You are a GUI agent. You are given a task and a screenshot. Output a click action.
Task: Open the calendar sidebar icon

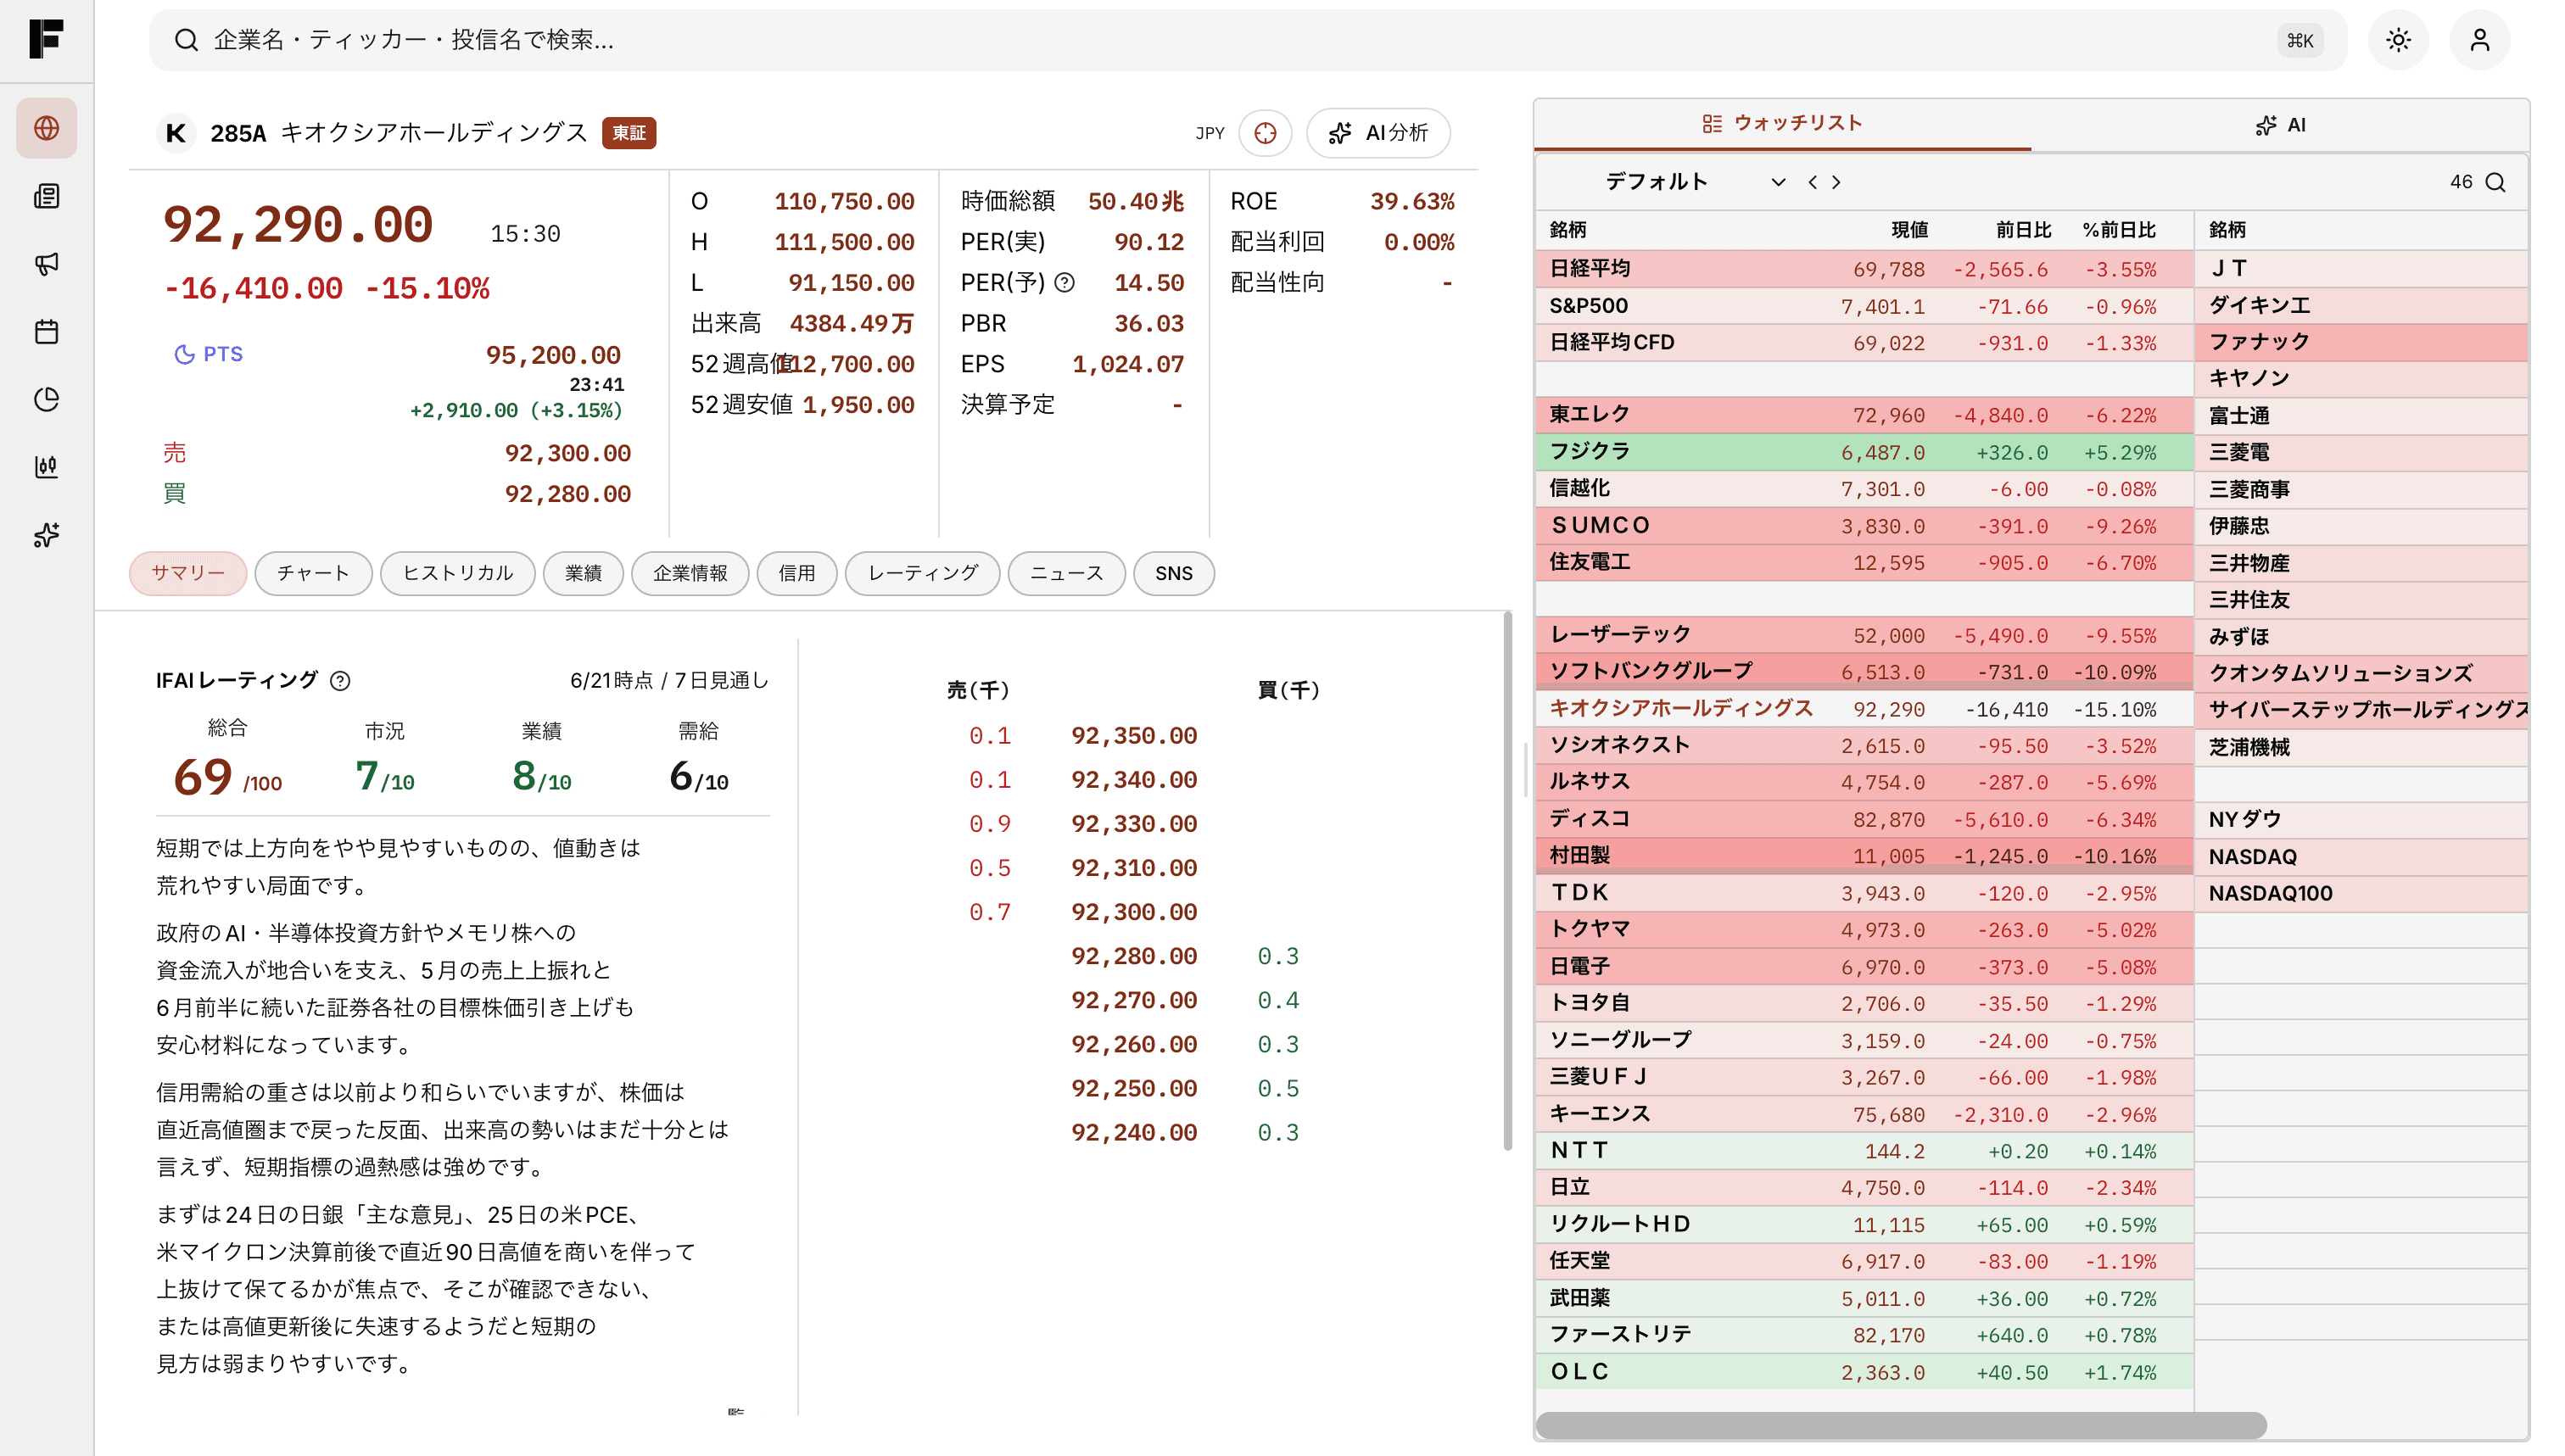[x=46, y=332]
